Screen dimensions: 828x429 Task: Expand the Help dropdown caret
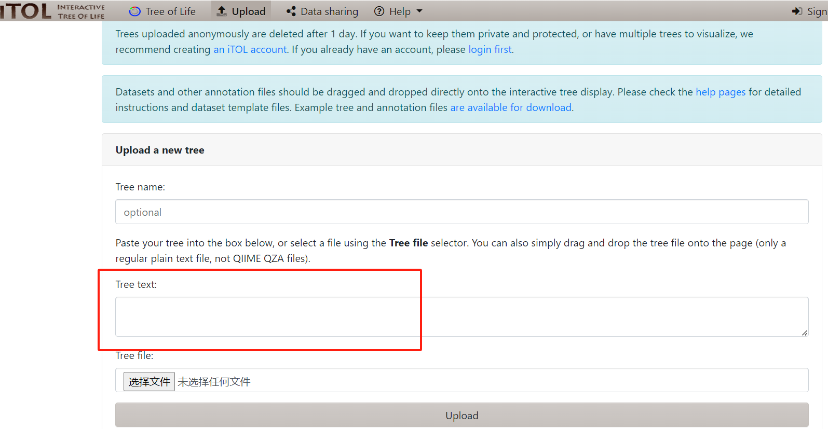tap(419, 11)
